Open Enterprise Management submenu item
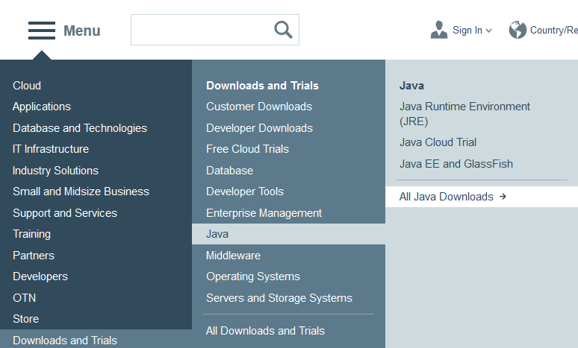This screenshot has width=578, height=348. [264, 213]
